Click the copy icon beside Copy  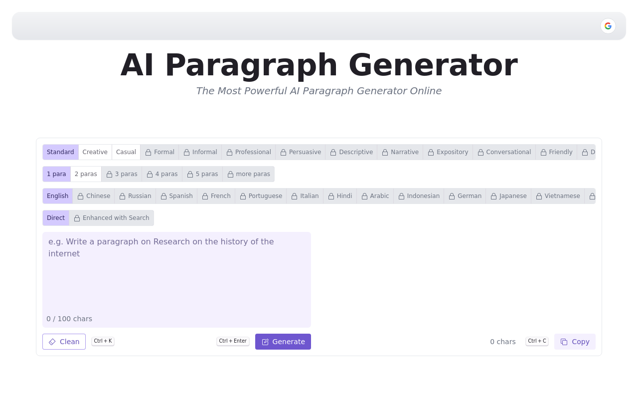coord(564,342)
